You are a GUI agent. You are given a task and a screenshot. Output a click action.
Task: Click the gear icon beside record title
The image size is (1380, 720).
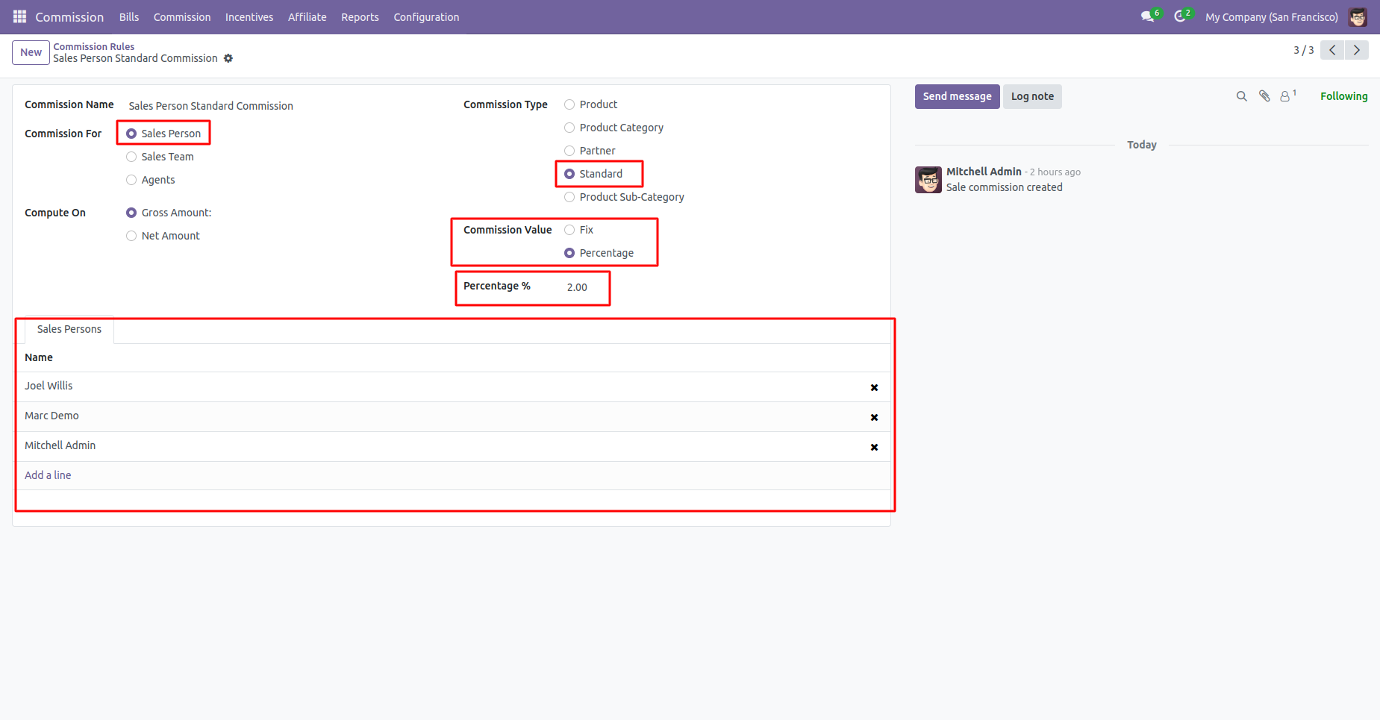pos(228,58)
